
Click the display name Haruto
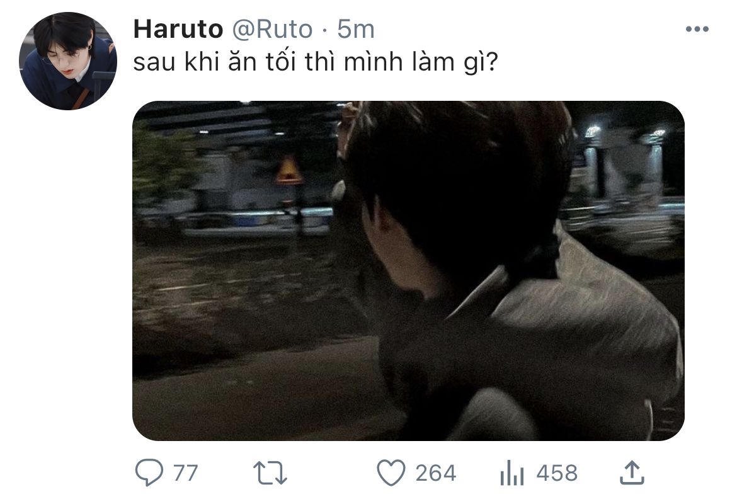[x=178, y=29]
